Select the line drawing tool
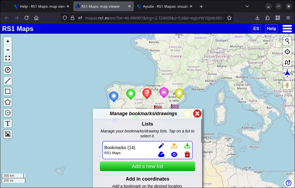Screen dimensions: 295x188 (8, 81)
